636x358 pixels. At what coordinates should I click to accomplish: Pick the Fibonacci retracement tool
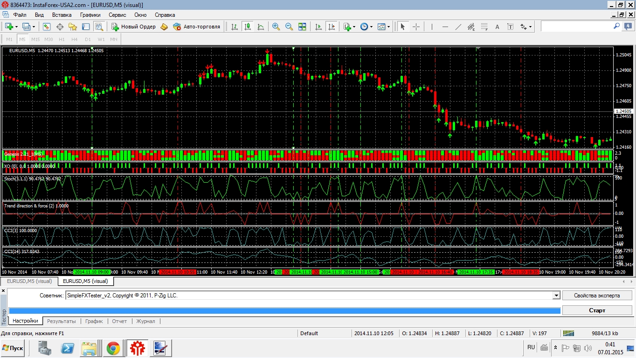[484, 27]
